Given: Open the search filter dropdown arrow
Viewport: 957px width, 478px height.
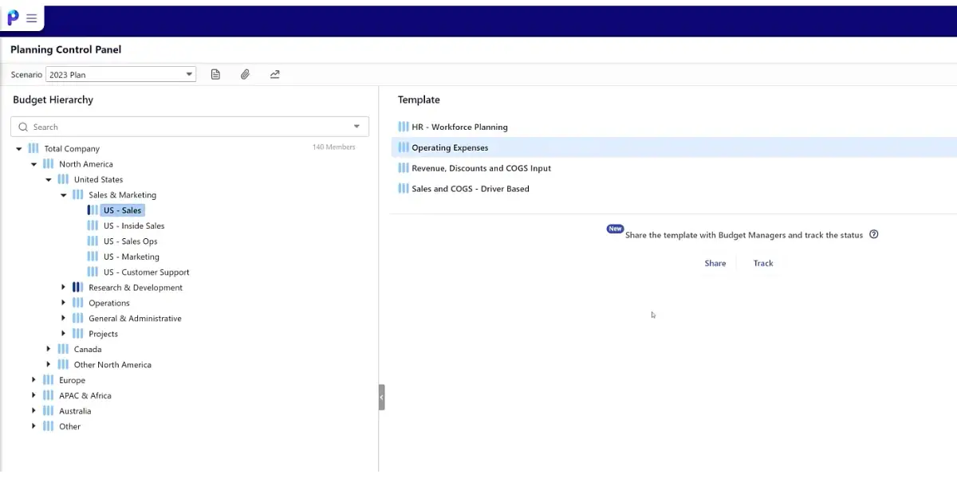Looking at the screenshot, I should pos(356,127).
